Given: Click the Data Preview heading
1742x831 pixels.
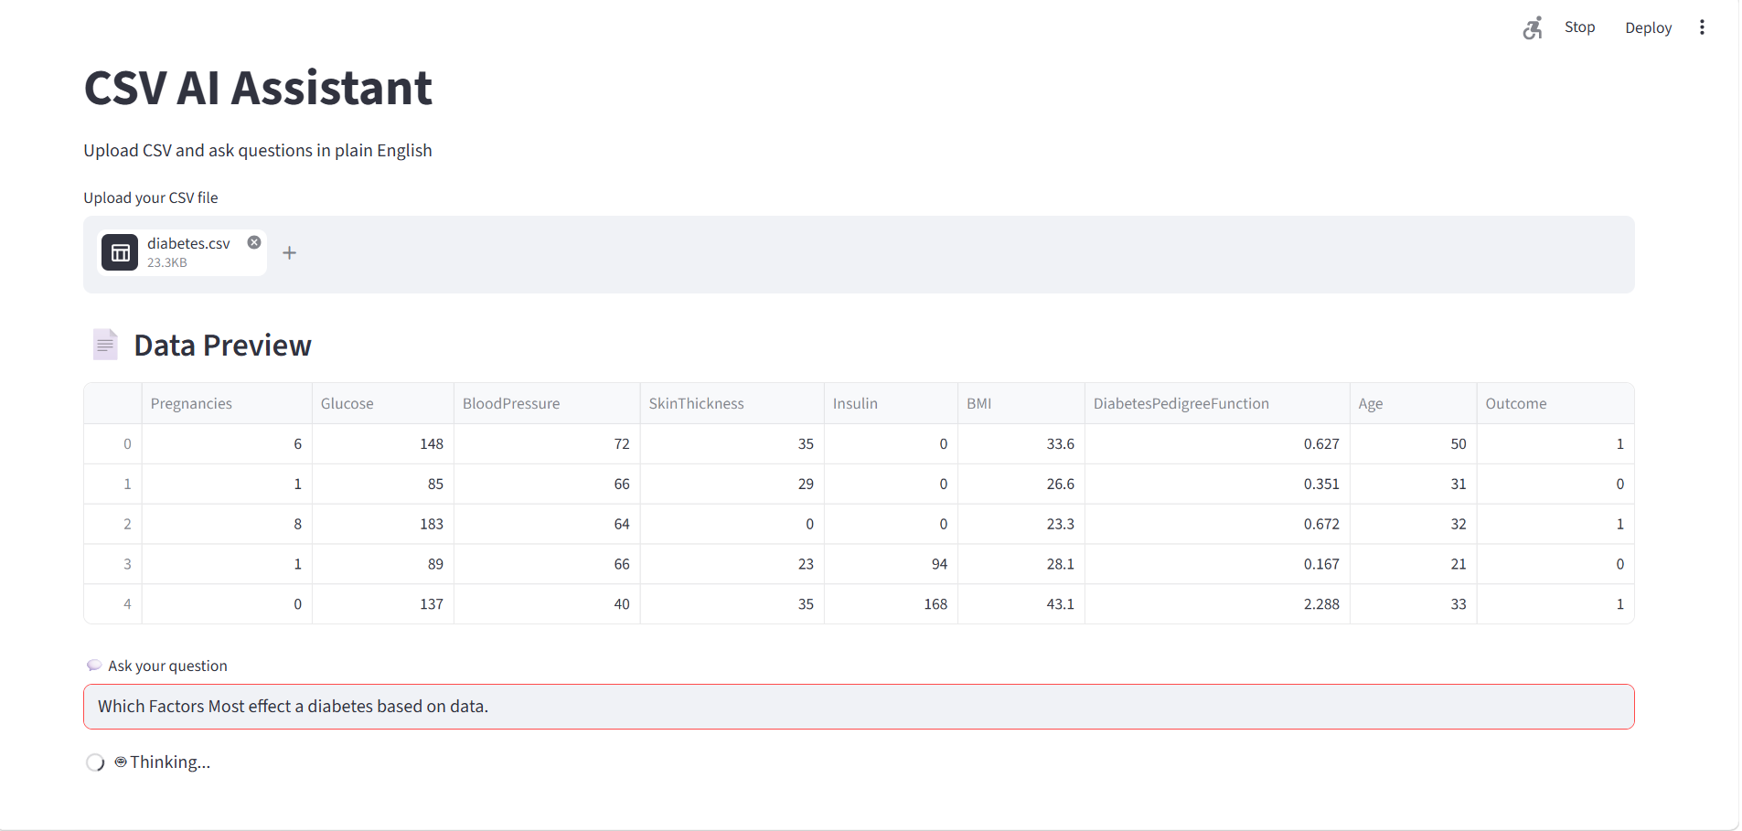Looking at the screenshot, I should coord(222,346).
